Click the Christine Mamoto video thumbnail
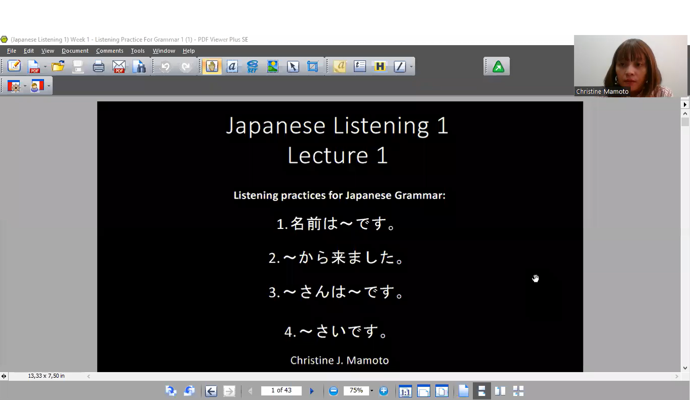Viewport: 690px width, 400px height. [x=631, y=66]
